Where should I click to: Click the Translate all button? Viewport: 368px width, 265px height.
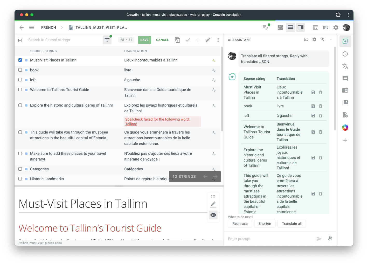coord(292,224)
